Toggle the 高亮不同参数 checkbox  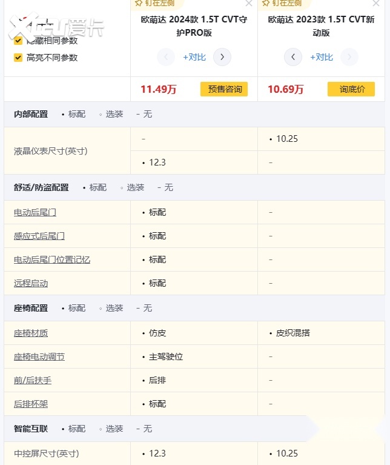coord(18,58)
